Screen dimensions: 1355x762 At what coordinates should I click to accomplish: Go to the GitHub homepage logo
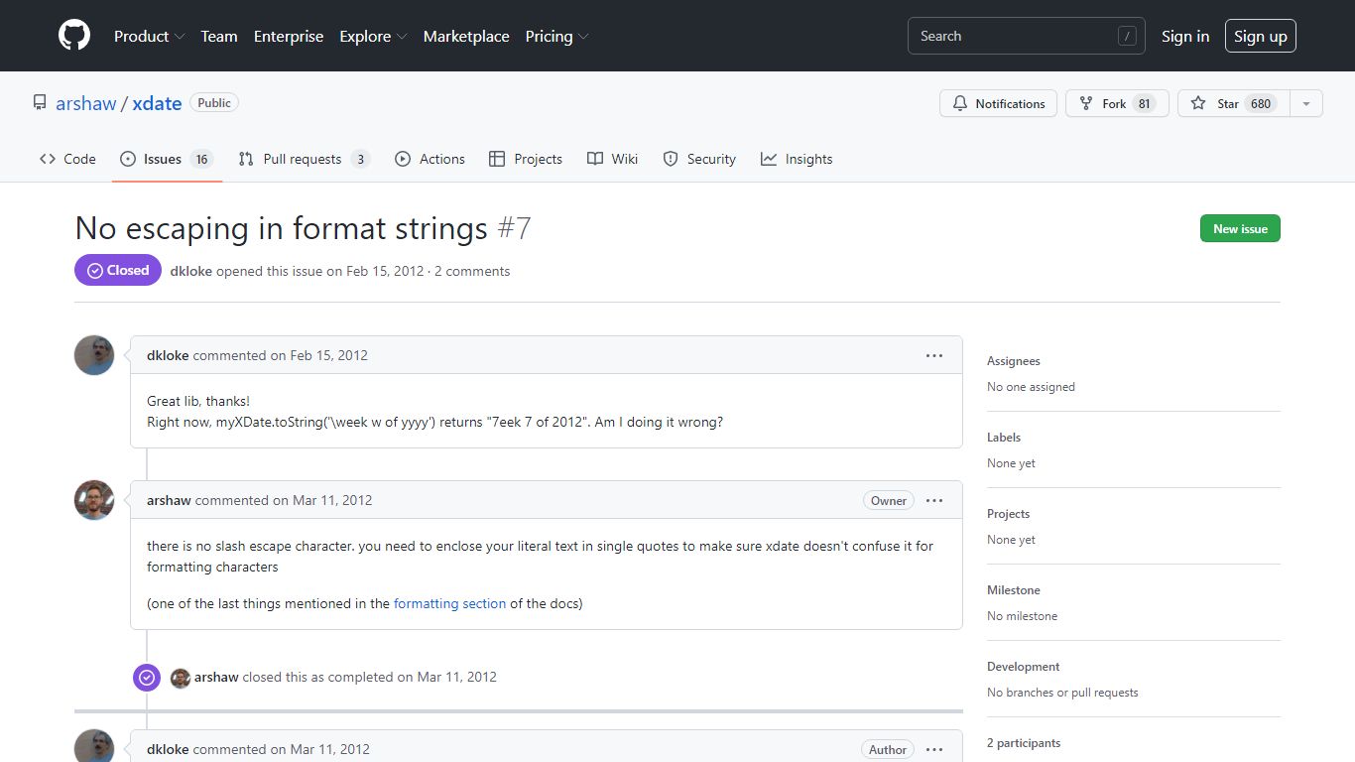click(74, 36)
